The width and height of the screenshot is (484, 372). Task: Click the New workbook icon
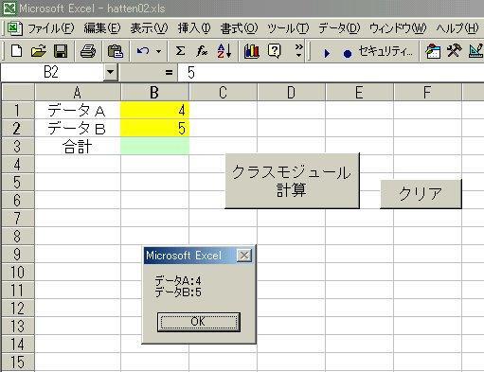[x=16, y=51]
